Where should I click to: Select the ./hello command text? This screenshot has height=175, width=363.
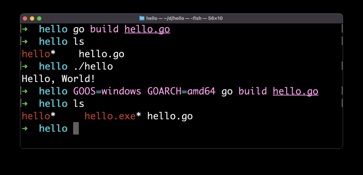tap(93, 66)
